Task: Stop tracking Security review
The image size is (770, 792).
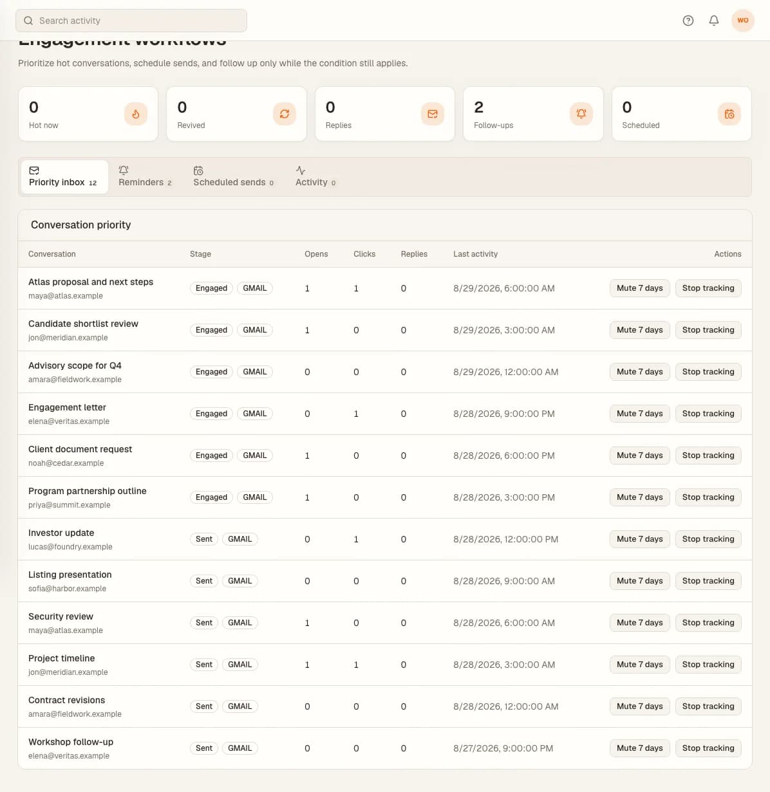Action: pos(708,623)
